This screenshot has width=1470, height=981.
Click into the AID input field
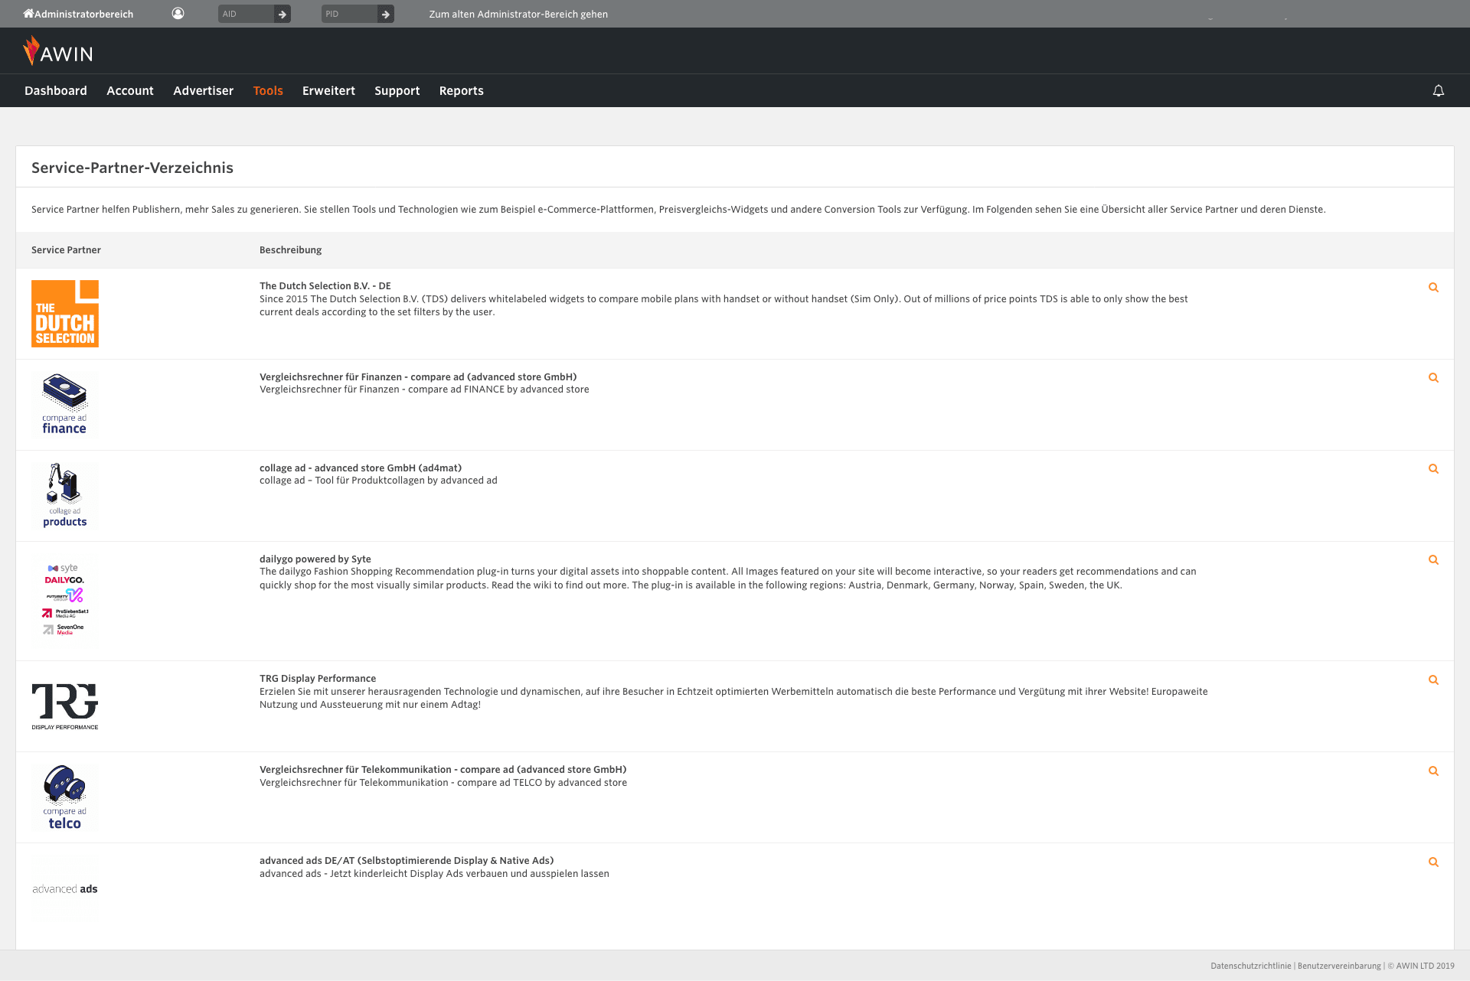tap(245, 14)
